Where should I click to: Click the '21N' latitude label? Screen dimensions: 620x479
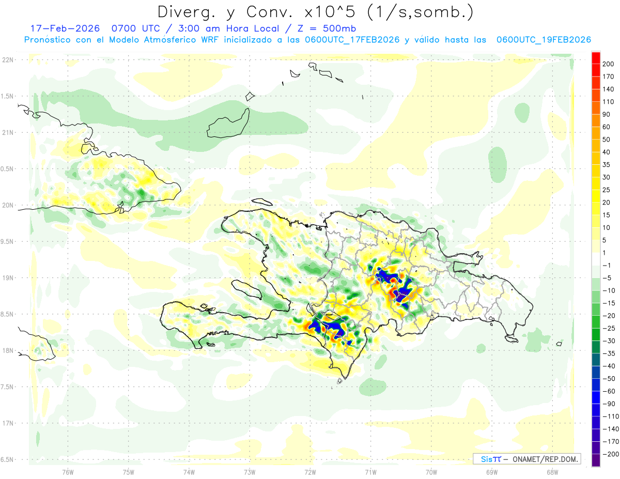7,132
